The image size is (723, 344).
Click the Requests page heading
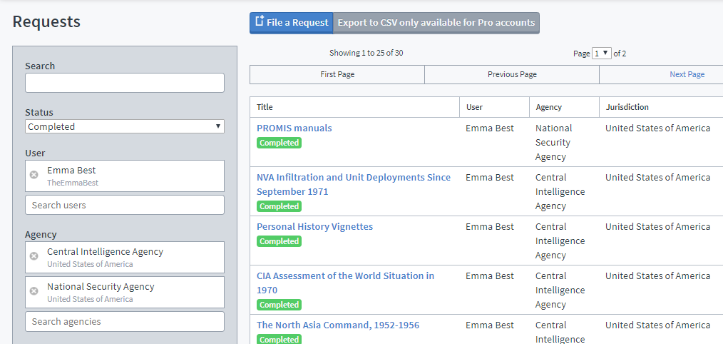46,21
